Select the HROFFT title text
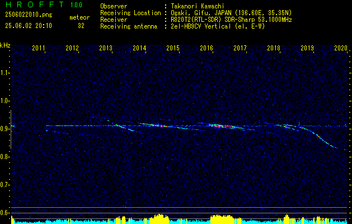 pos(34,4)
